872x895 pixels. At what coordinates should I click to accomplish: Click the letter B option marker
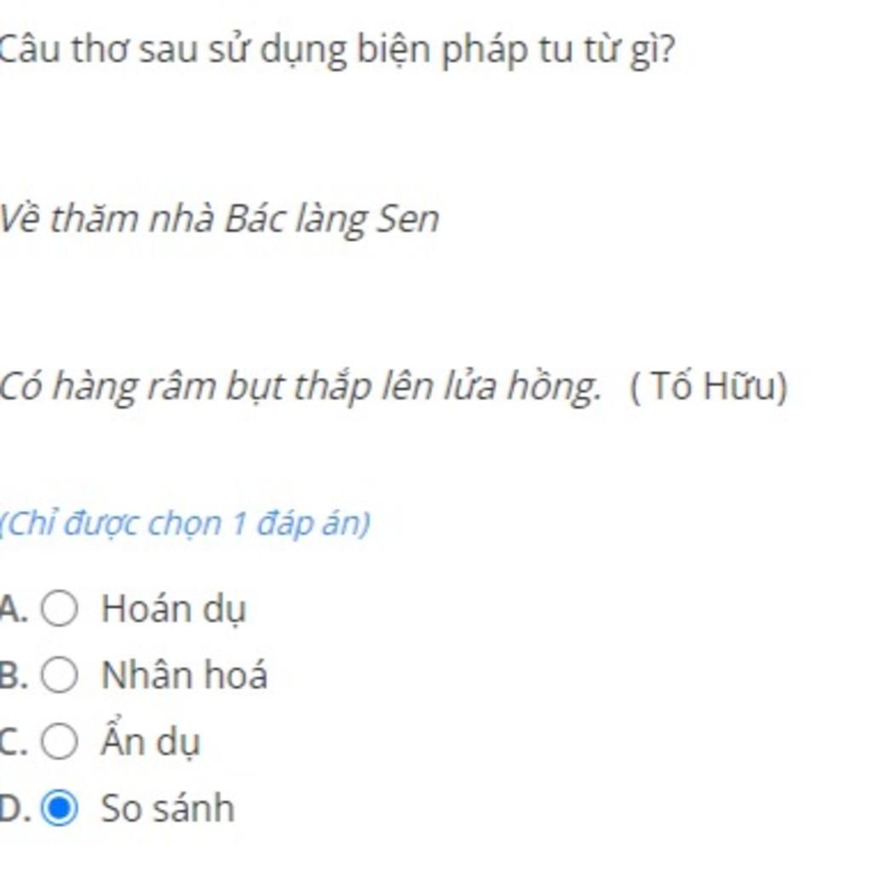tap(13, 675)
